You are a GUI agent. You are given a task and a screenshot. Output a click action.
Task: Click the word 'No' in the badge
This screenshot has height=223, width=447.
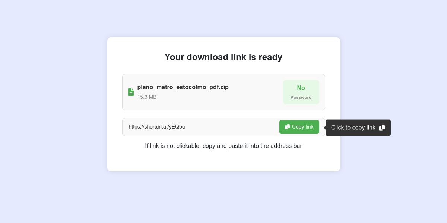click(x=301, y=88)
